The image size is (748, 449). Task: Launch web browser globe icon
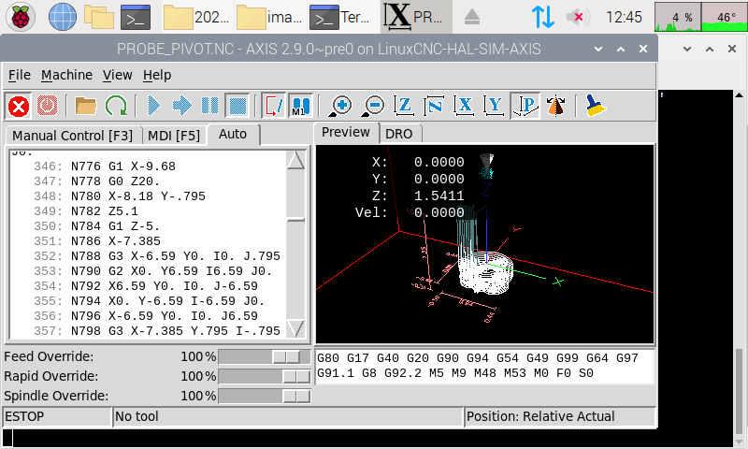[63, 17]
